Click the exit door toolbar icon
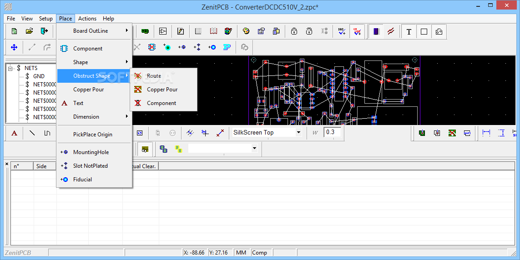 click(44, 31)
